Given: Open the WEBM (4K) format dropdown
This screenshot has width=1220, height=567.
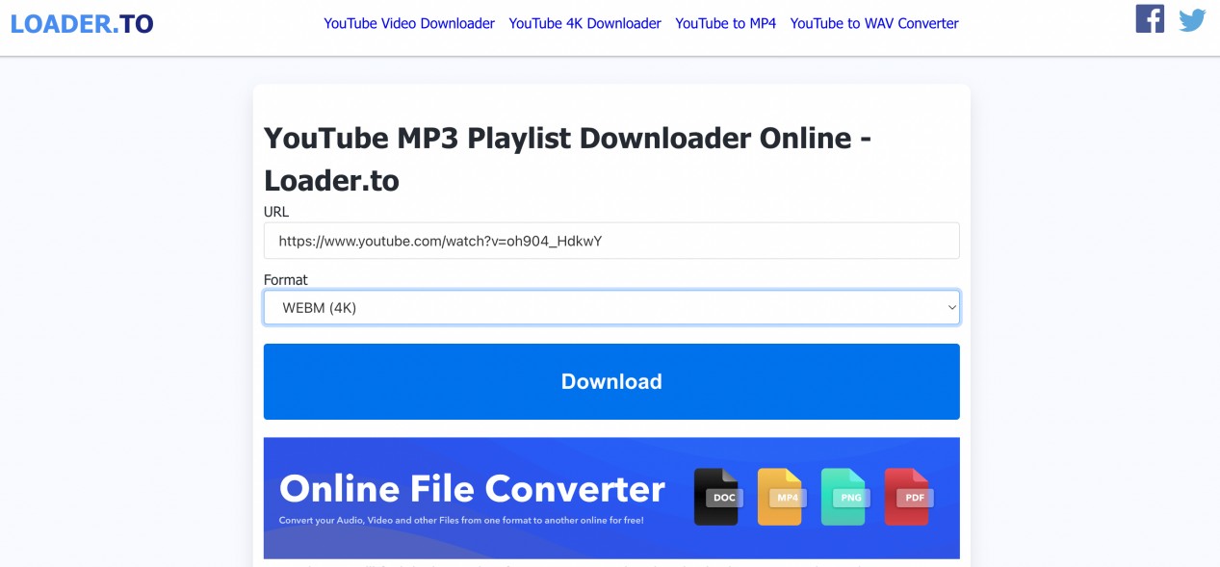Looking at the screenshot, I should click(x=611, y=308).
